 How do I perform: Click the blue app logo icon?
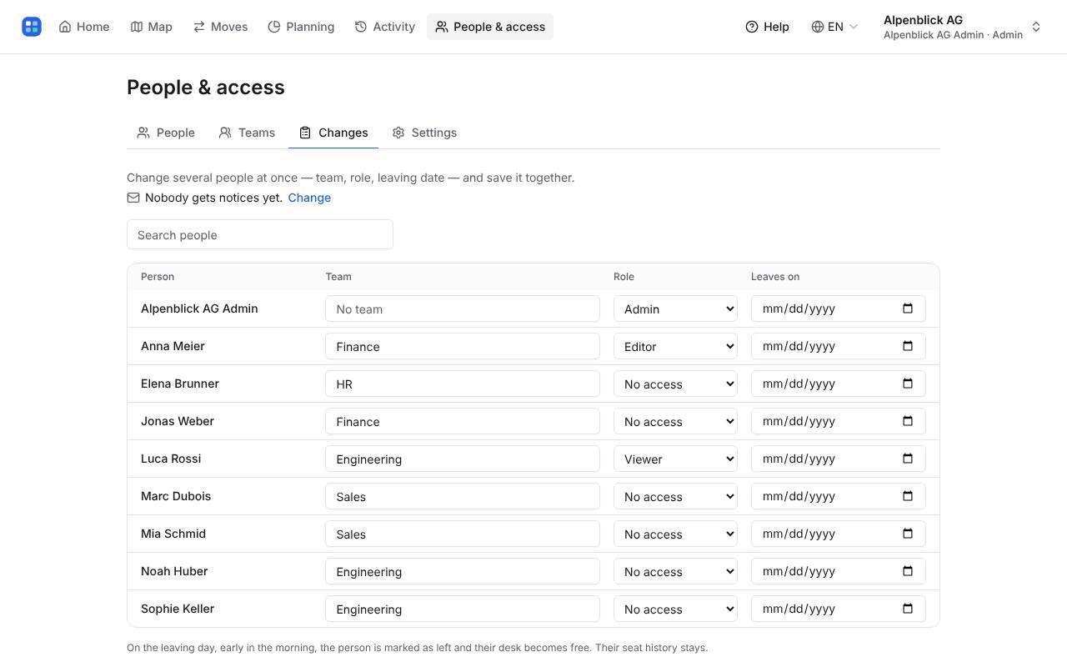coord(32,27)
